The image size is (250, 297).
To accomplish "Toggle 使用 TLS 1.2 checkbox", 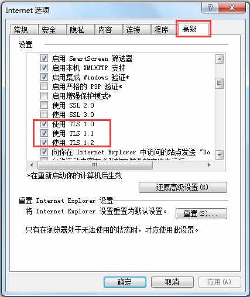I will pos(44,142).
